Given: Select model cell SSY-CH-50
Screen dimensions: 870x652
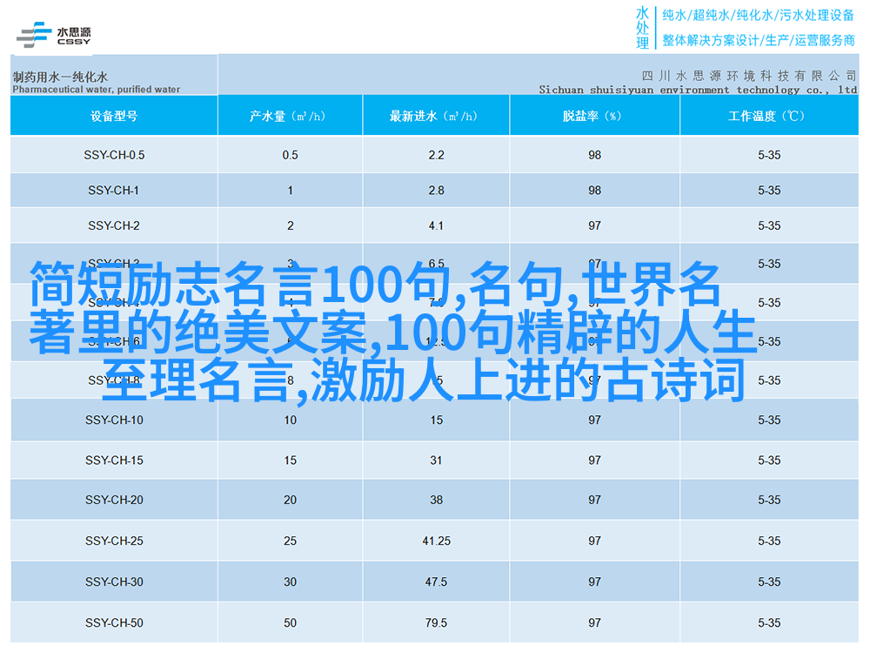Looking at the screenshot, I should [x=114, y=623].
